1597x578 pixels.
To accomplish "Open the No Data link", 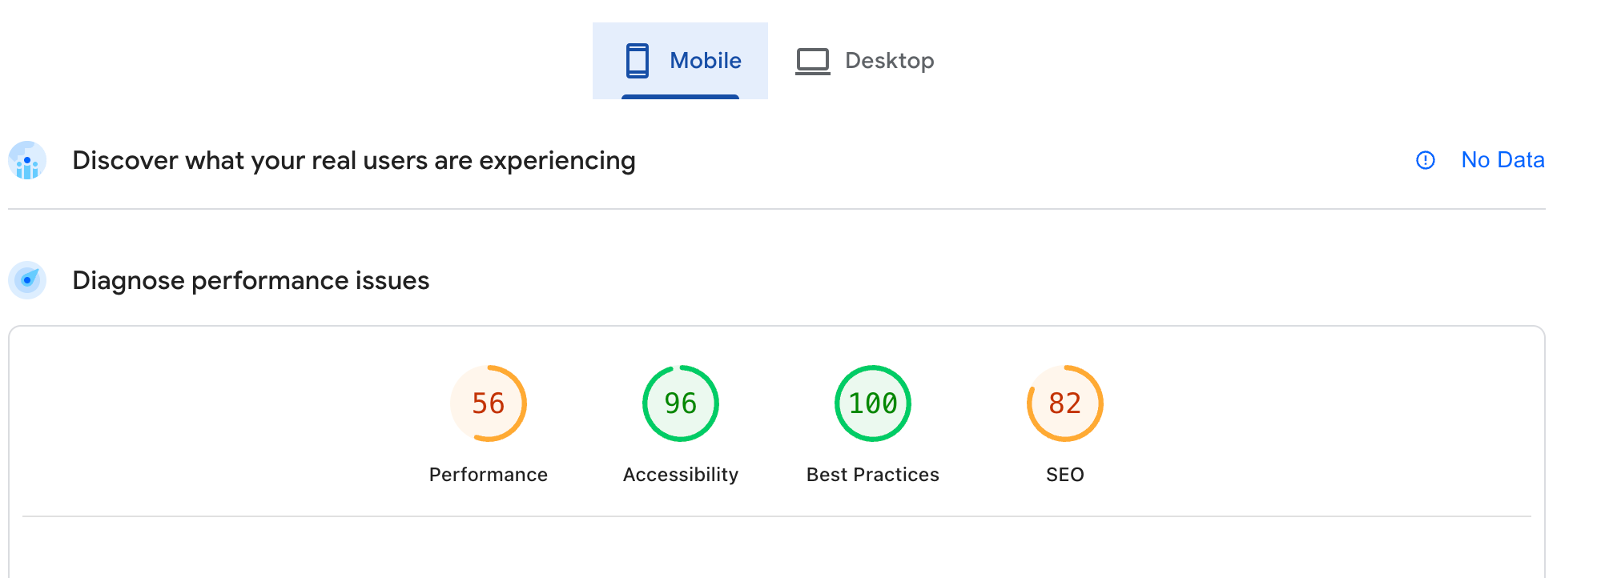I will pyautogui.click(x=1502, y=160).
